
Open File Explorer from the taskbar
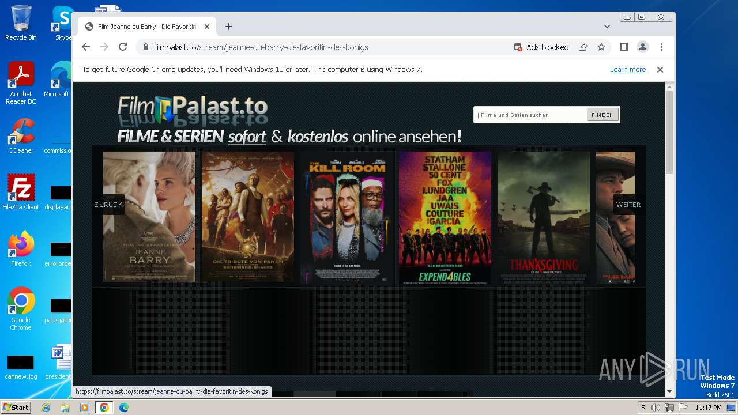tap(65, 408)
